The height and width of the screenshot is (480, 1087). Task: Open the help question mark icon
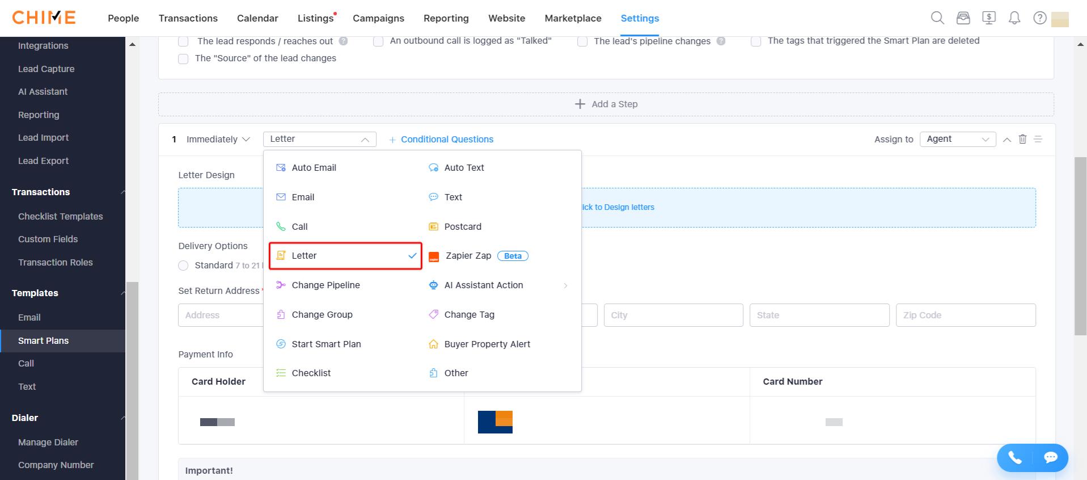point(1039,18)
